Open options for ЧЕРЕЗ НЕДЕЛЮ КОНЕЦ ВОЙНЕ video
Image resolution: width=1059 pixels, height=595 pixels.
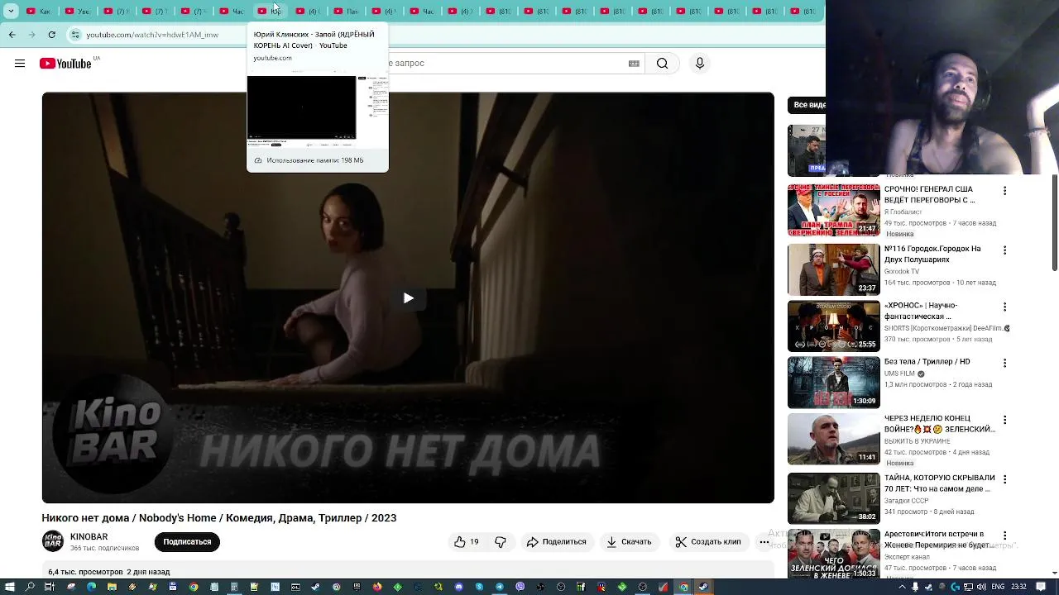click(1005, 420)
